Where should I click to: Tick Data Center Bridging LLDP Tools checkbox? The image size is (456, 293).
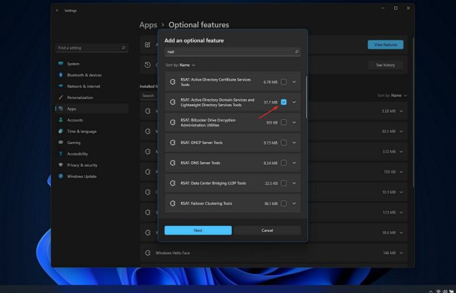pyautogui.click(x=283, y=183)
